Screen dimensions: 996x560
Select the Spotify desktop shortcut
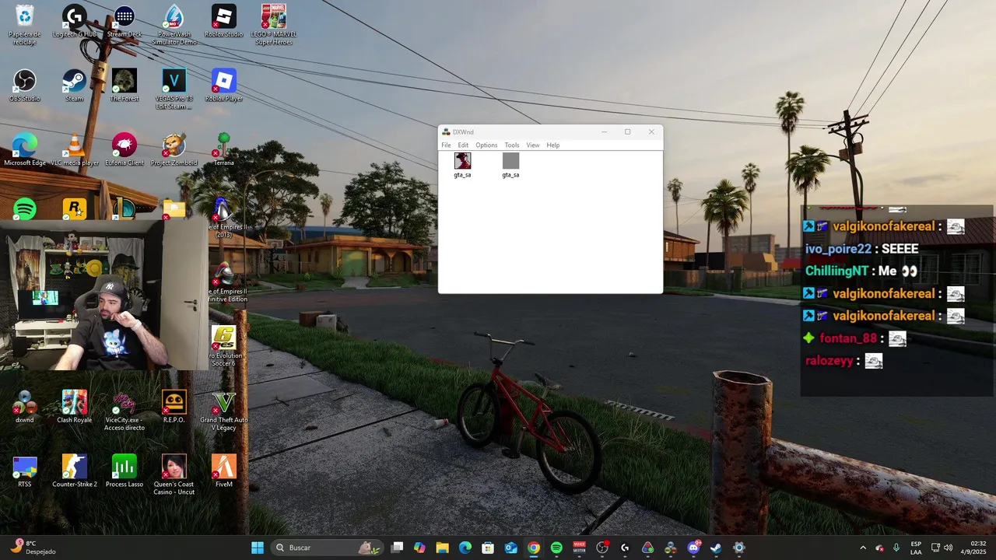(x=25, y=209)
